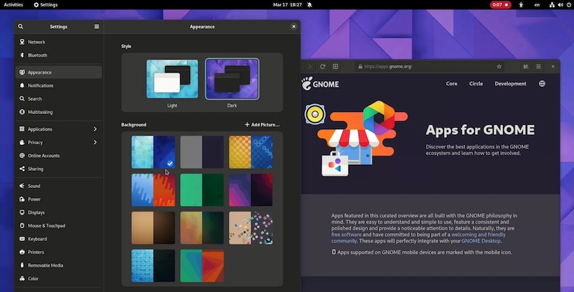Click the Multitasking icon in sidebar
Image resolution: width=574 pixels, height=292 pixels.
pyautogui.click(x=22, y=112)
